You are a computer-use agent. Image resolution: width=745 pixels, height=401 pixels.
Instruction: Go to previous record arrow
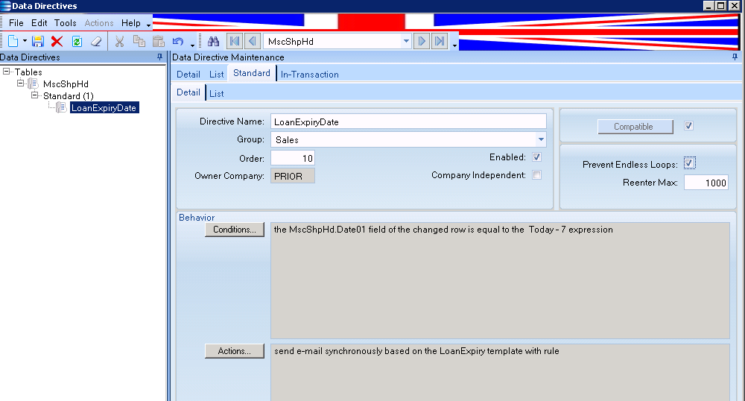253,41
